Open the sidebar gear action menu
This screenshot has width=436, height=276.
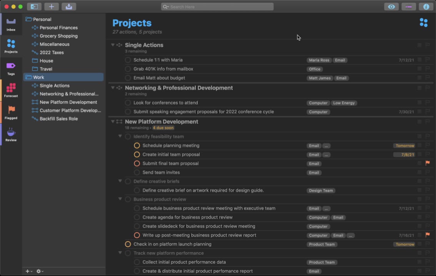tap(40, 271)
